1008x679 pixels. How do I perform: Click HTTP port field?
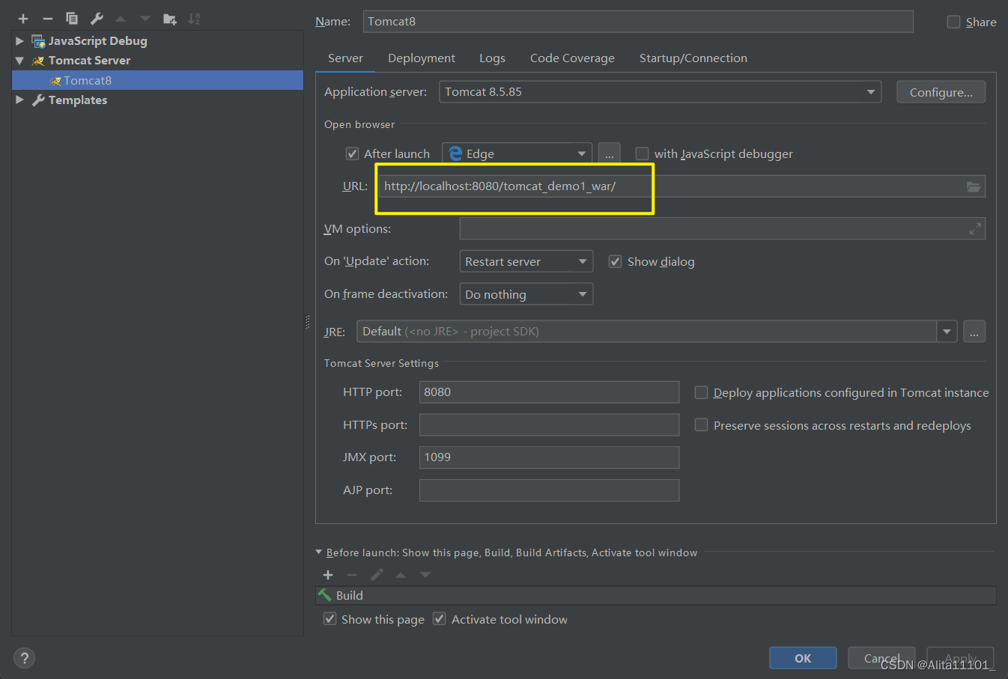(x=549, y=392)
